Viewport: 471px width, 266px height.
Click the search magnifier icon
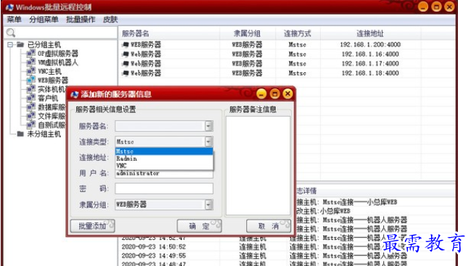point(11,33)
